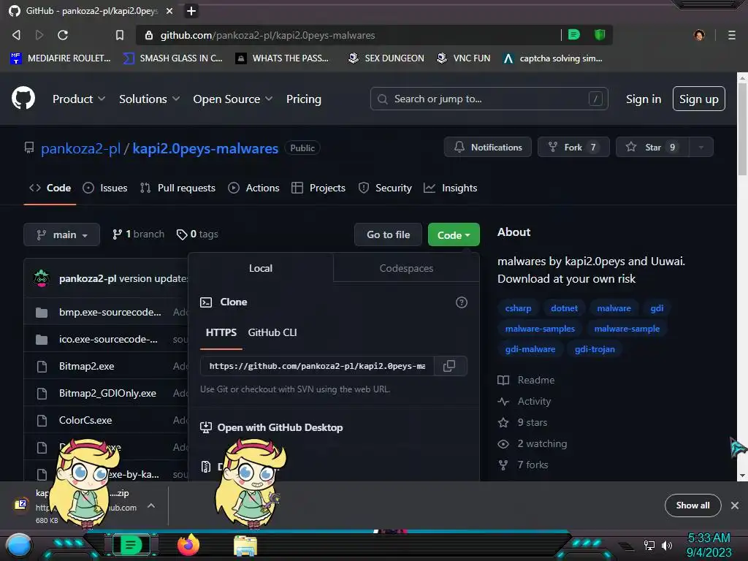Open the pankoza2-pl commit avatar

(42, 278)
